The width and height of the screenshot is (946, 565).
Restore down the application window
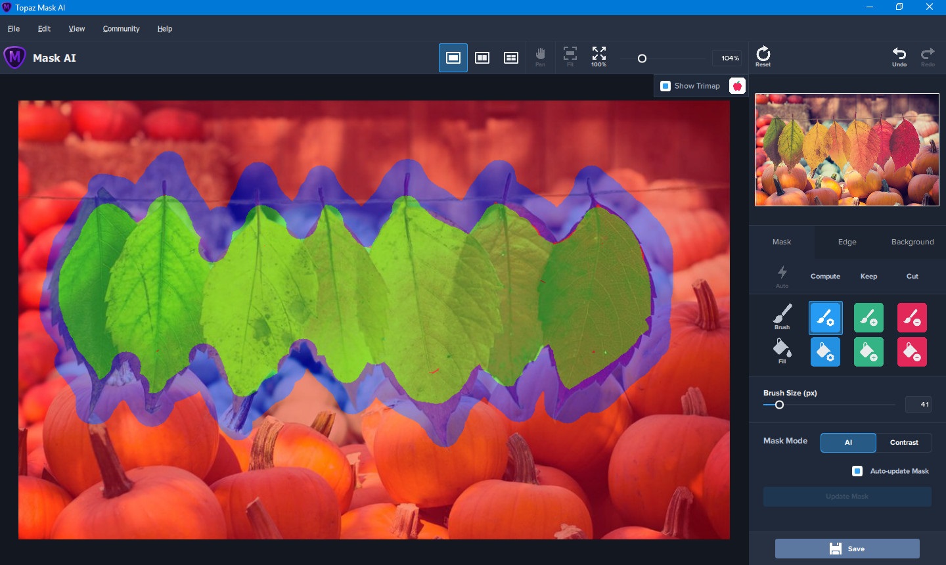(899, 7)
